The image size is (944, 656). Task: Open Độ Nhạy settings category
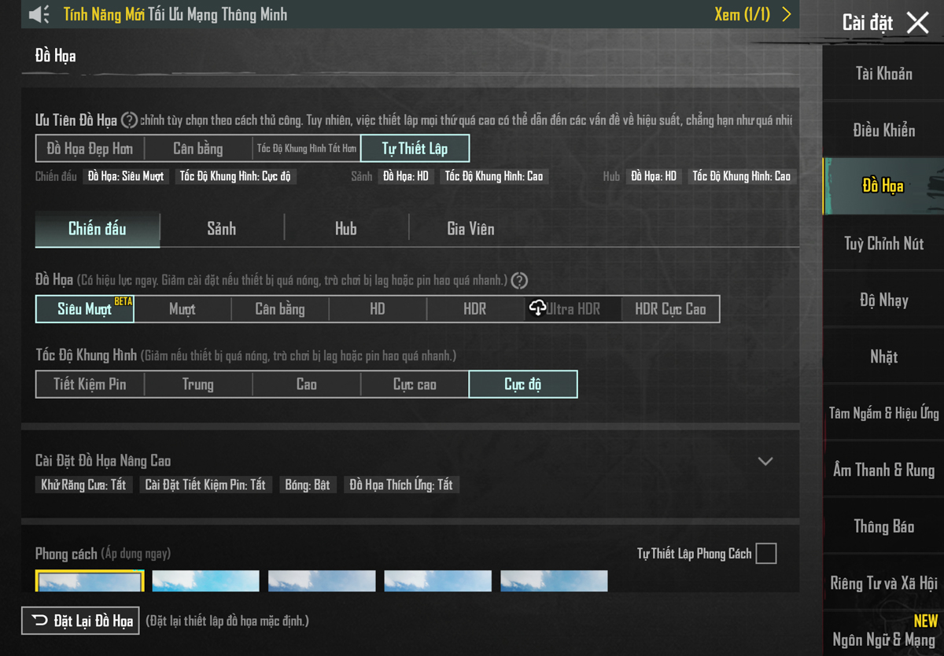tap(883, 300)
